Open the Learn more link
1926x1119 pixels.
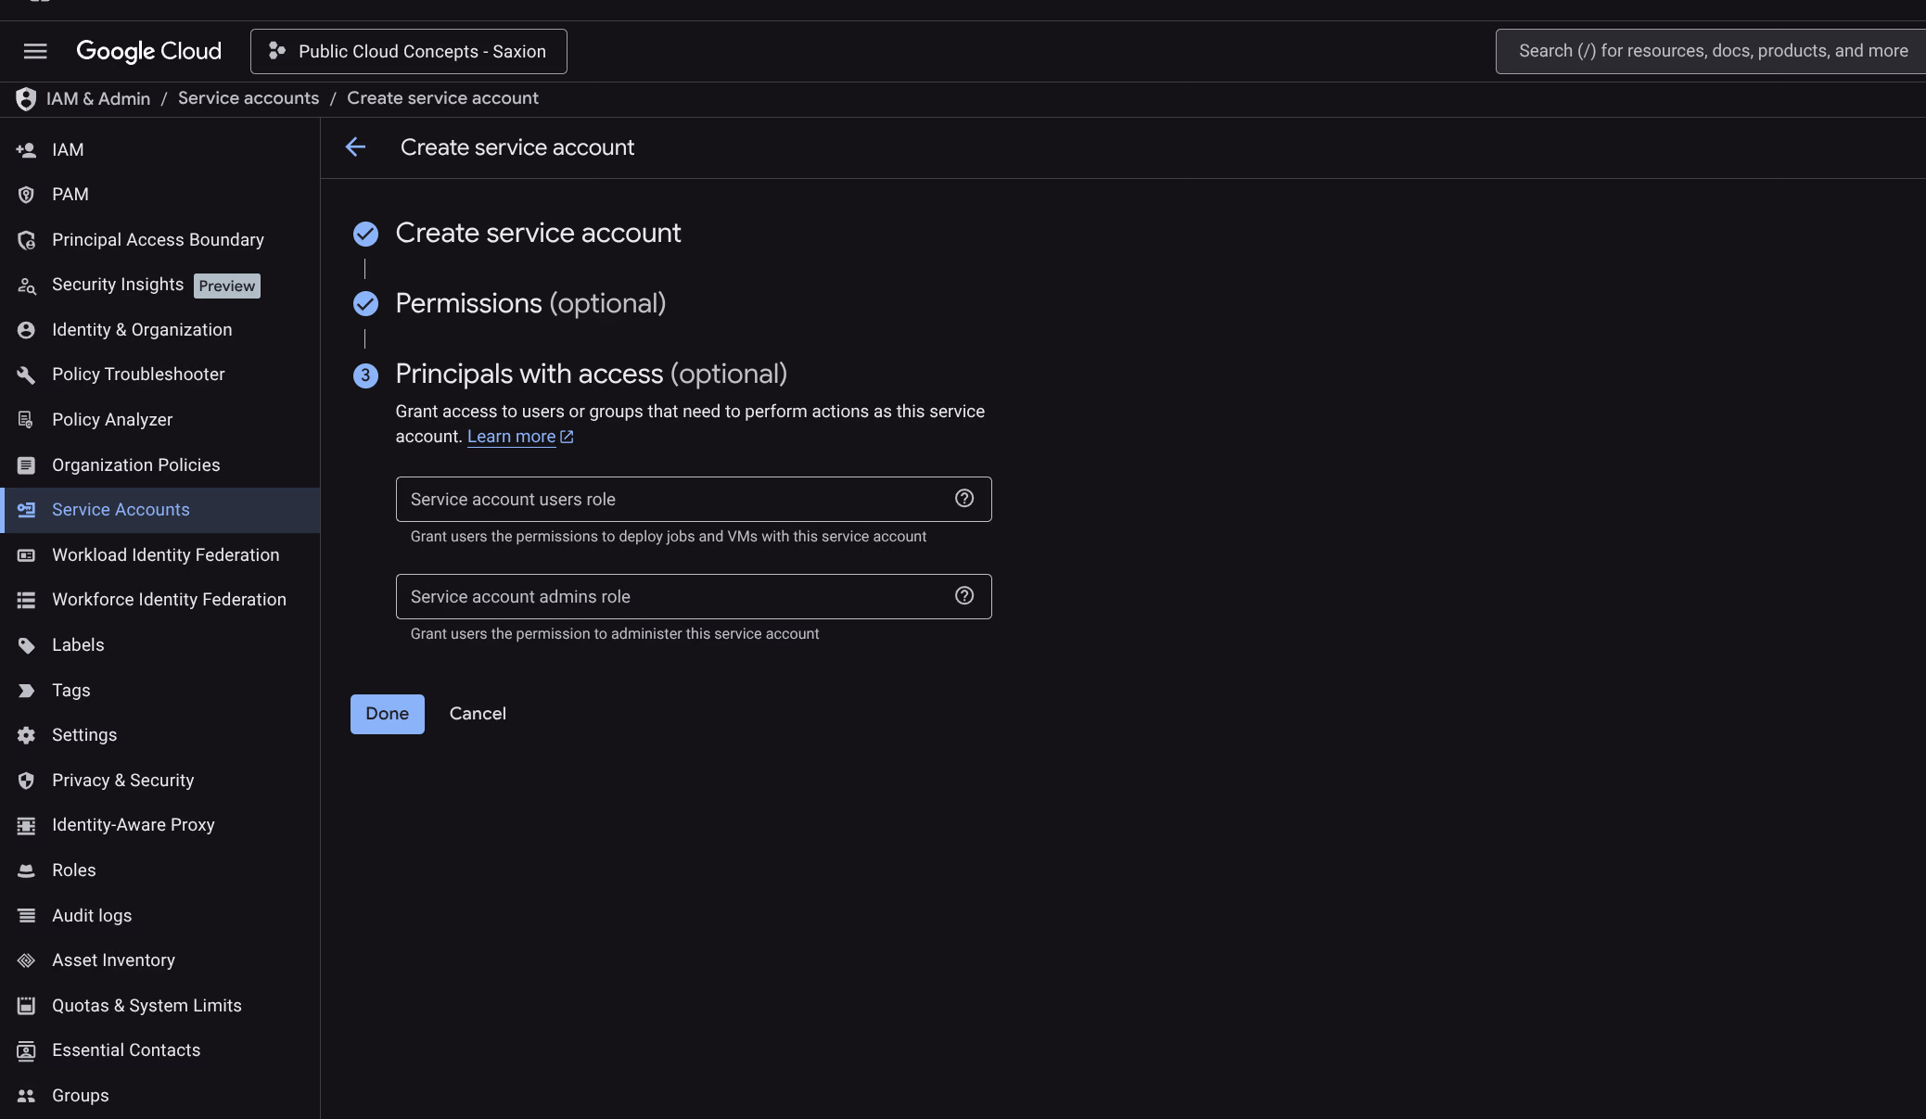[512, 437]
